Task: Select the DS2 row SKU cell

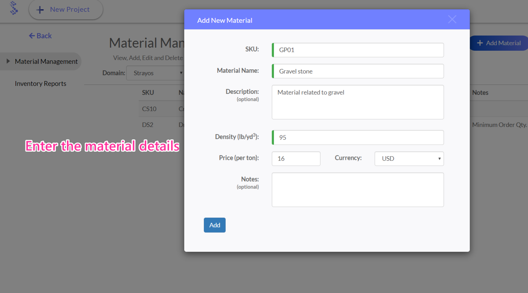Action: [x=148, y=125]
